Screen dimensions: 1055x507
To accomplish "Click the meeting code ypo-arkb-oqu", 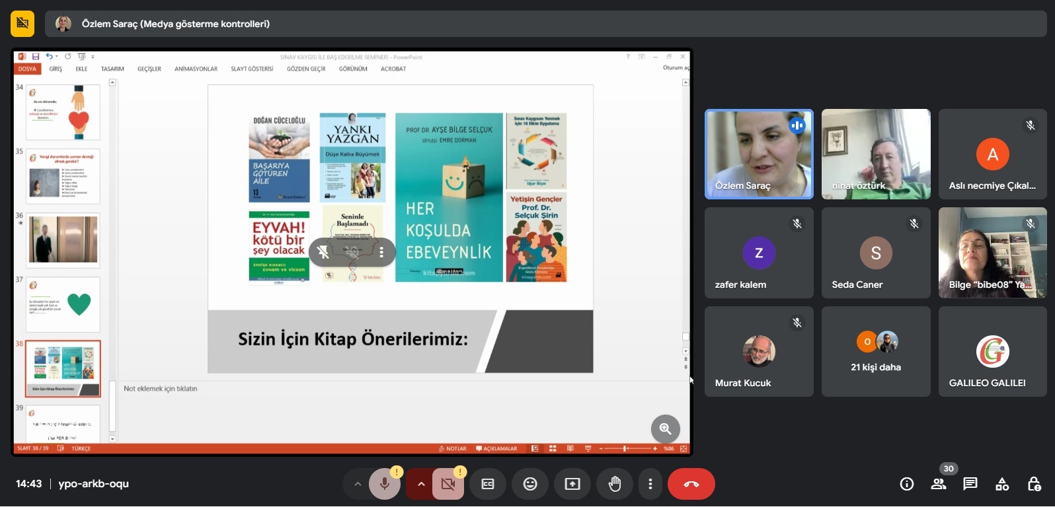I will (x=93, y=484).
